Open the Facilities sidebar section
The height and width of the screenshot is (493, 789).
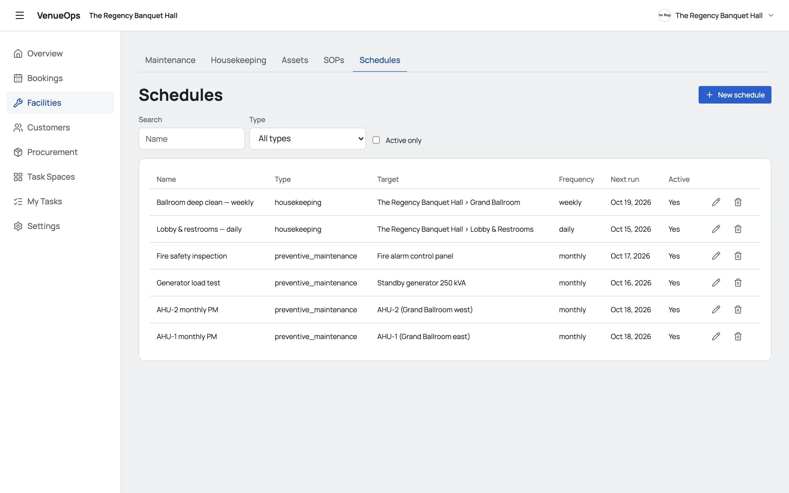tap(60, 103)
